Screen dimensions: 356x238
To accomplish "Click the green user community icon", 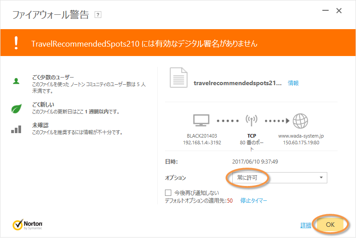I will coord(16,81).
